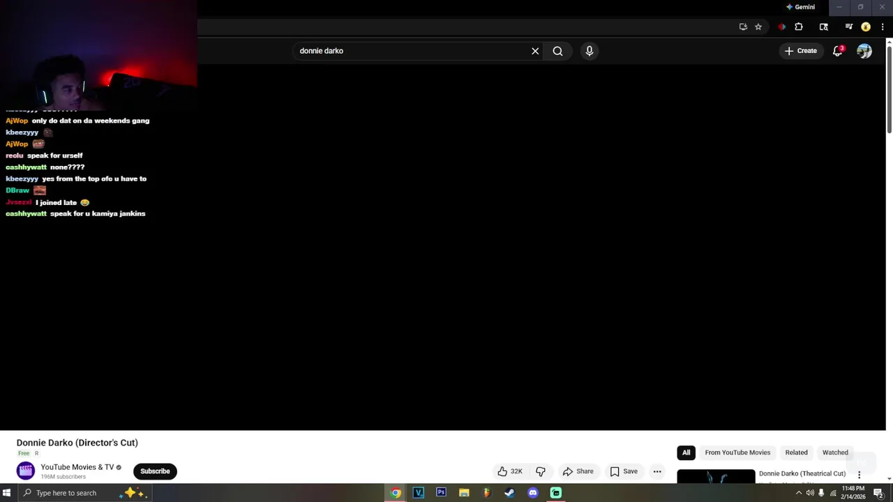893x502 pixels.
Task: Open Donnie Darko (Theatrical Cut) thumbnail
Action: pyautogui.click(x=716, y=476)
